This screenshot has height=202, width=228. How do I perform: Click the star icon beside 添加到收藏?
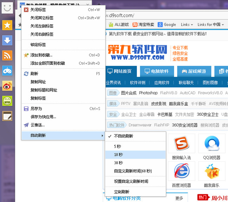pyautogui.click(x=26, y=55)
